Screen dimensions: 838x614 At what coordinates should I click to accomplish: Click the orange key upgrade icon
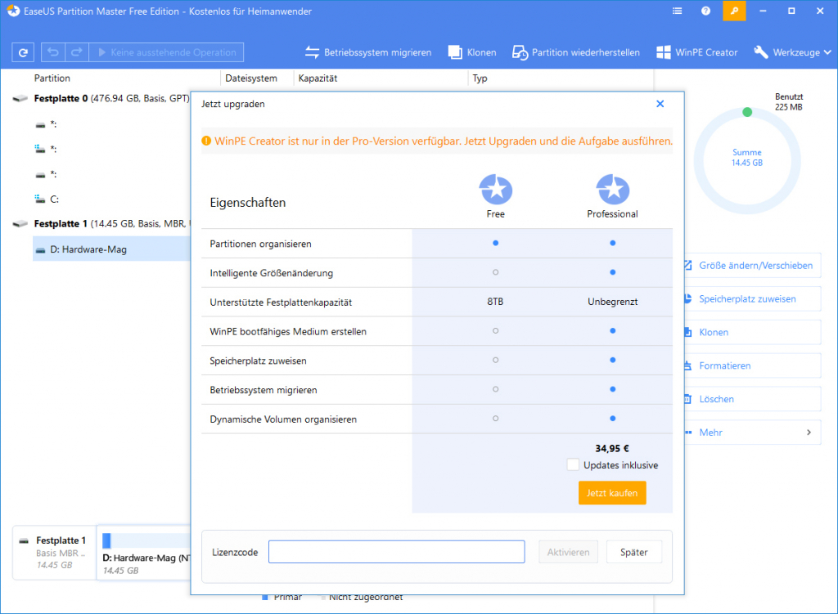pos(734,11)
